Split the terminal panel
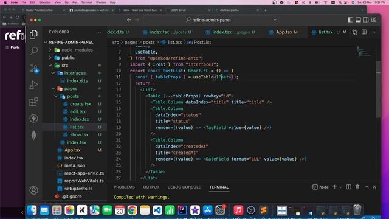The height and width of the screenshot is (219, 389). [348, 187]
